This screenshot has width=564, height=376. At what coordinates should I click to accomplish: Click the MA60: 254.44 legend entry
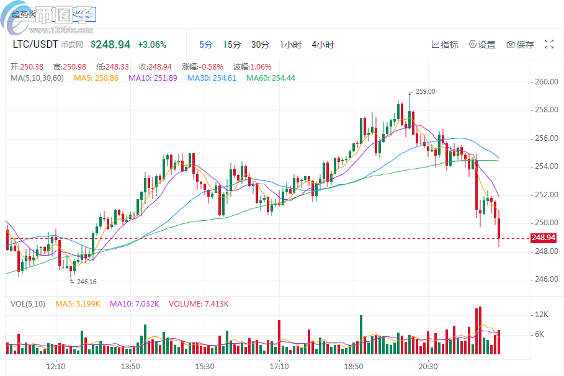(x=271, y=78)
